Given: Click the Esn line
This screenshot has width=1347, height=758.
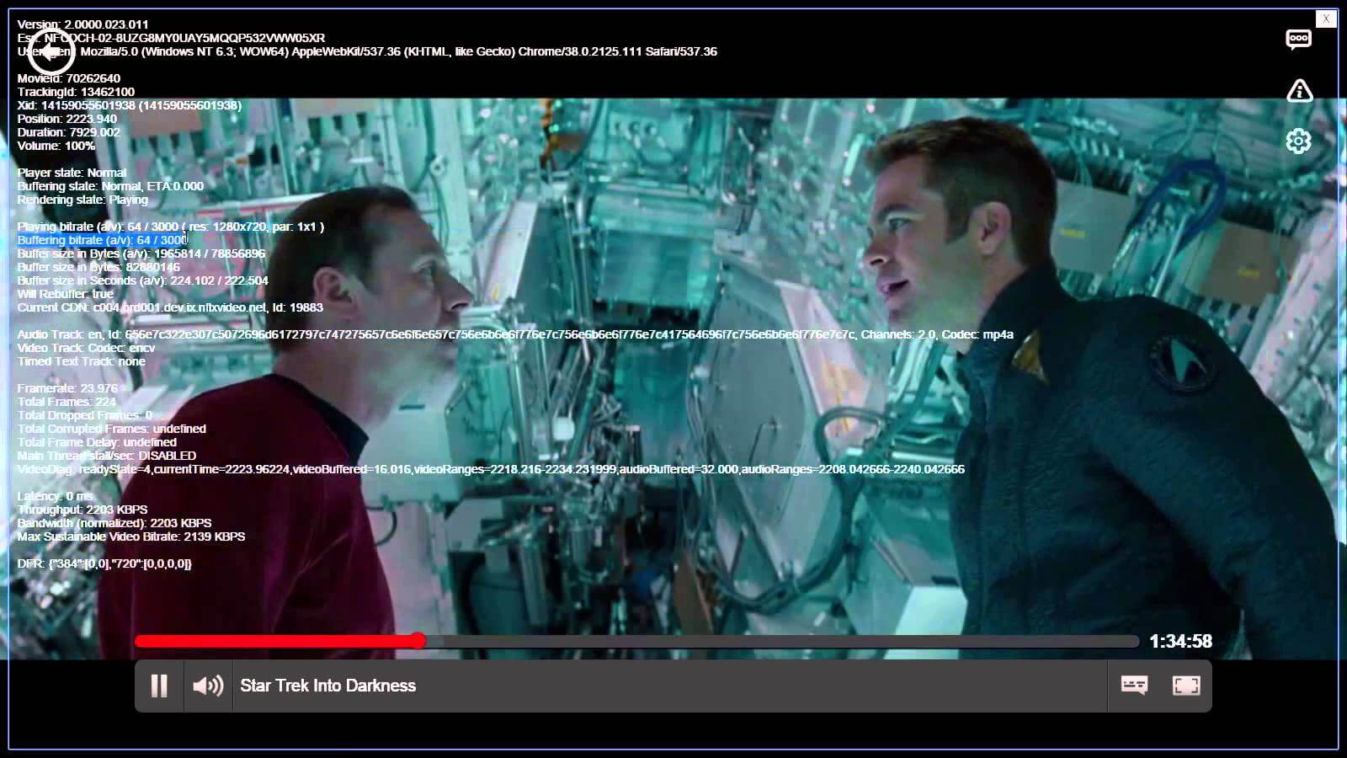Looking at the screenshot, I should tap(171, 38).
